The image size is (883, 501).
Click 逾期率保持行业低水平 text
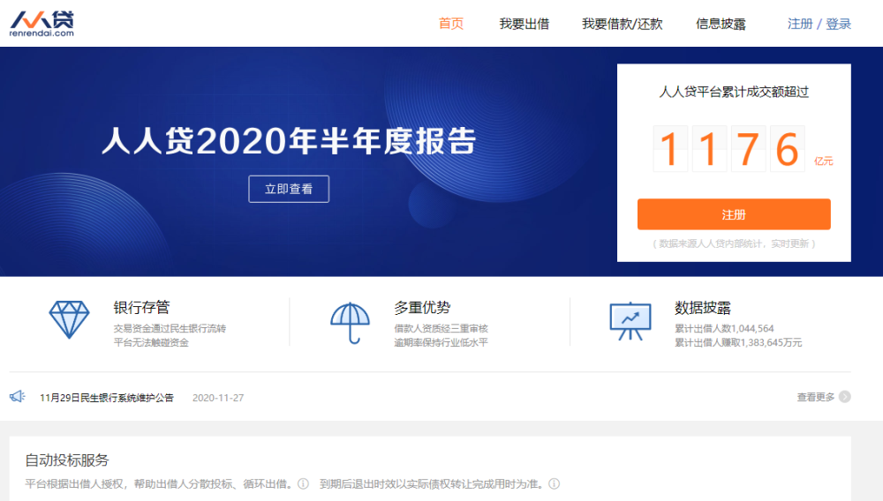click(441, 342)
